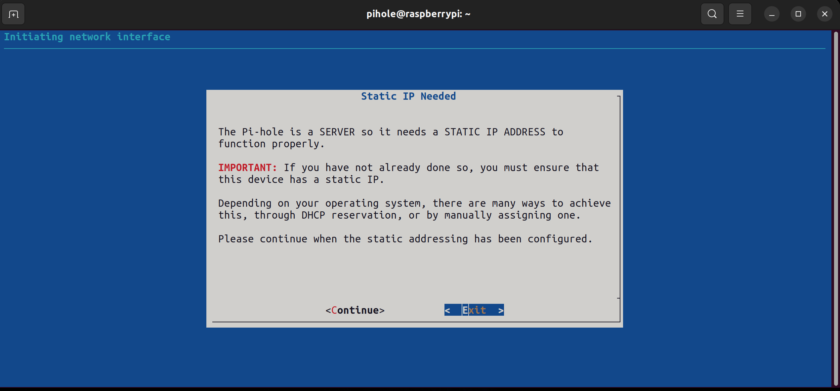Maximize the terminal window
The height and width of the screenshot is (391, 840).
coord(798,14)
